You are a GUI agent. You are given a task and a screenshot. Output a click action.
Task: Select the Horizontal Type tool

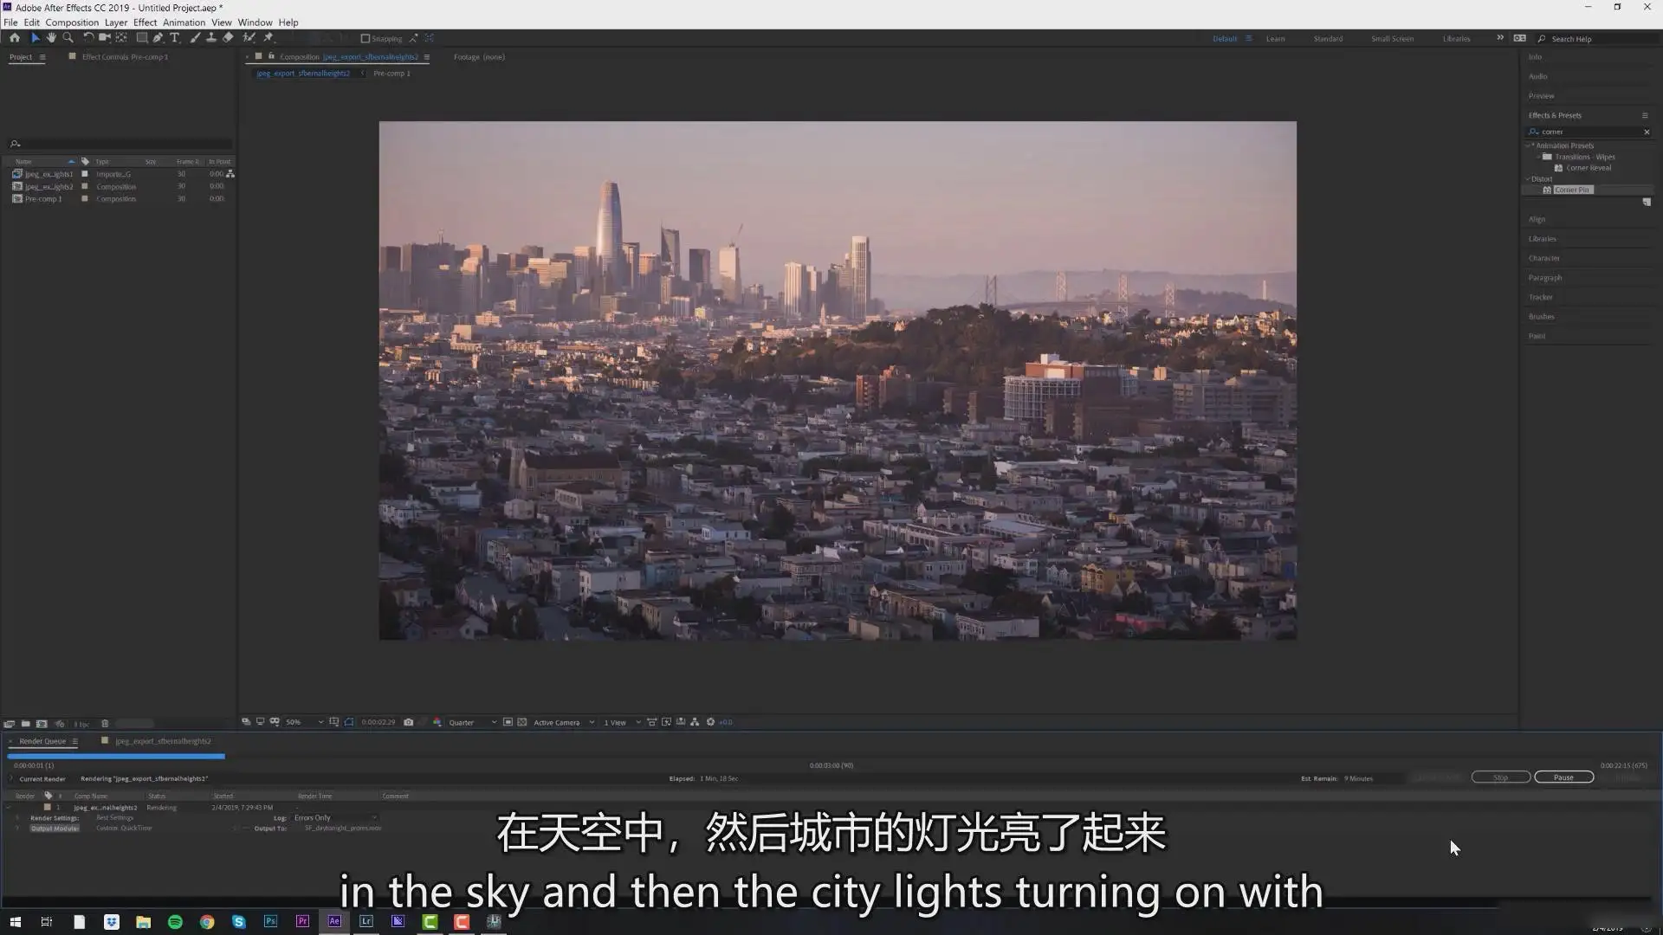[174, 38]
